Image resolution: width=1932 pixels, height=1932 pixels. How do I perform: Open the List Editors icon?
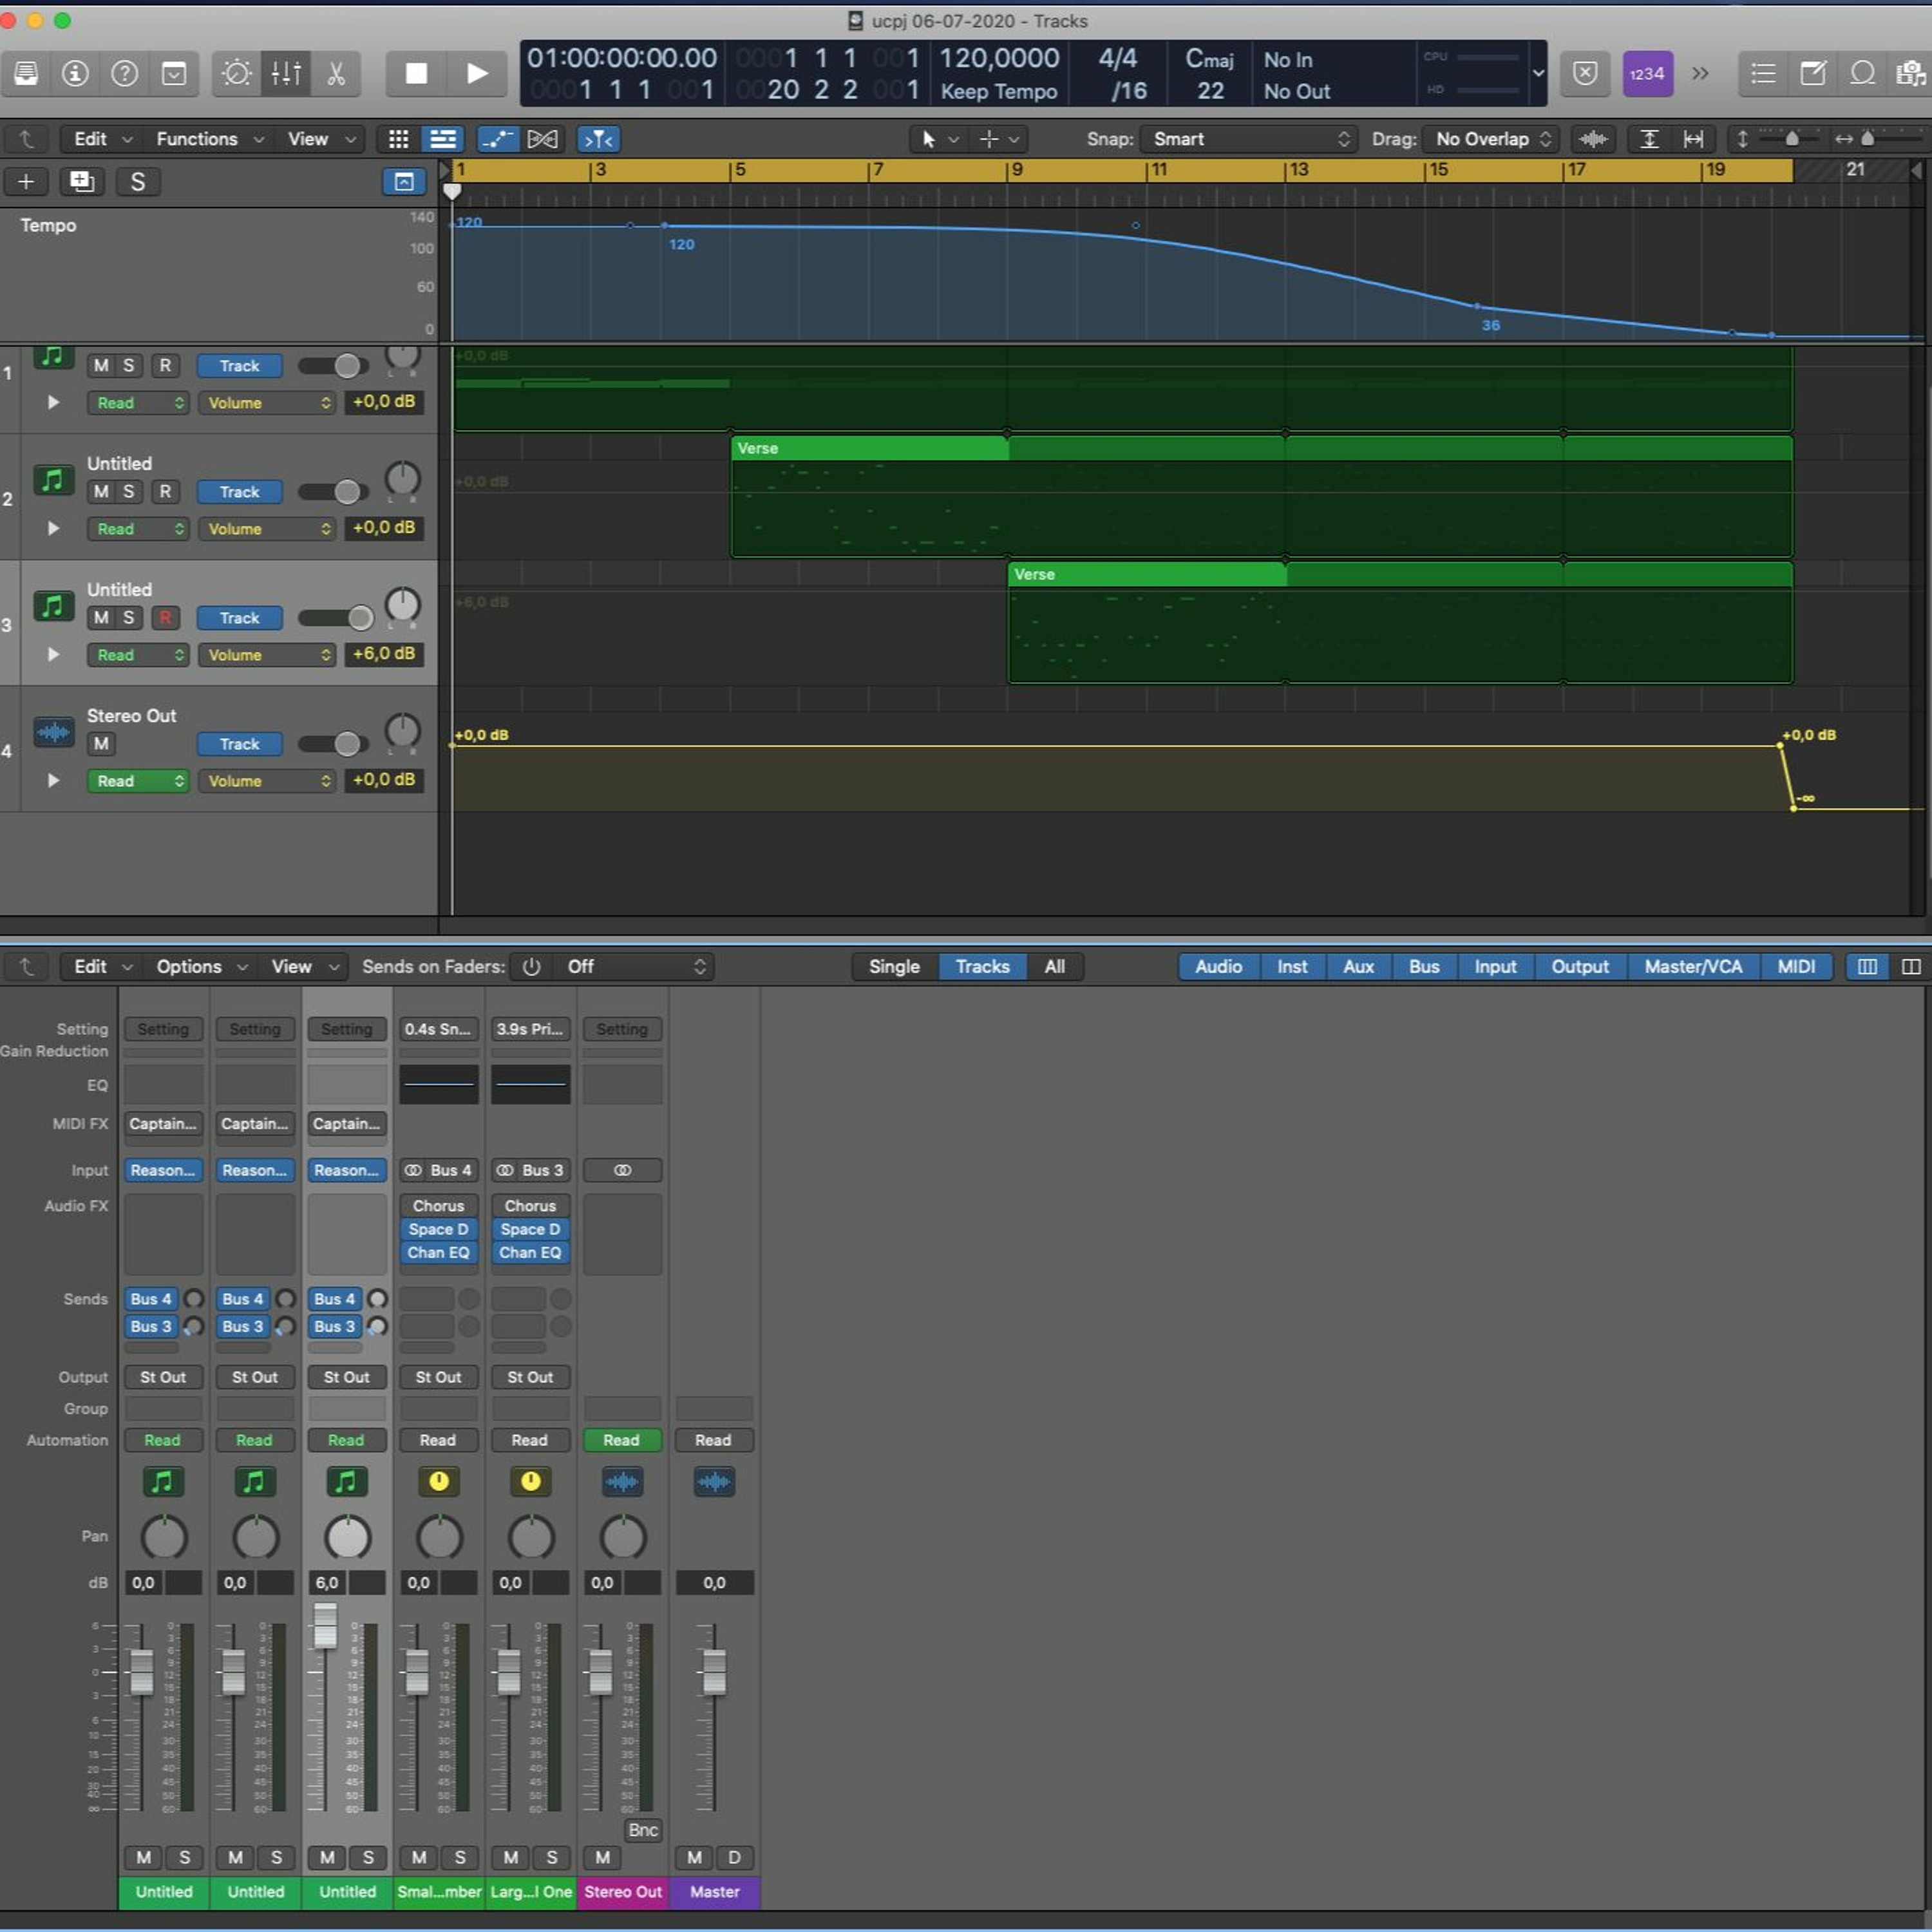pos(1763,74)
